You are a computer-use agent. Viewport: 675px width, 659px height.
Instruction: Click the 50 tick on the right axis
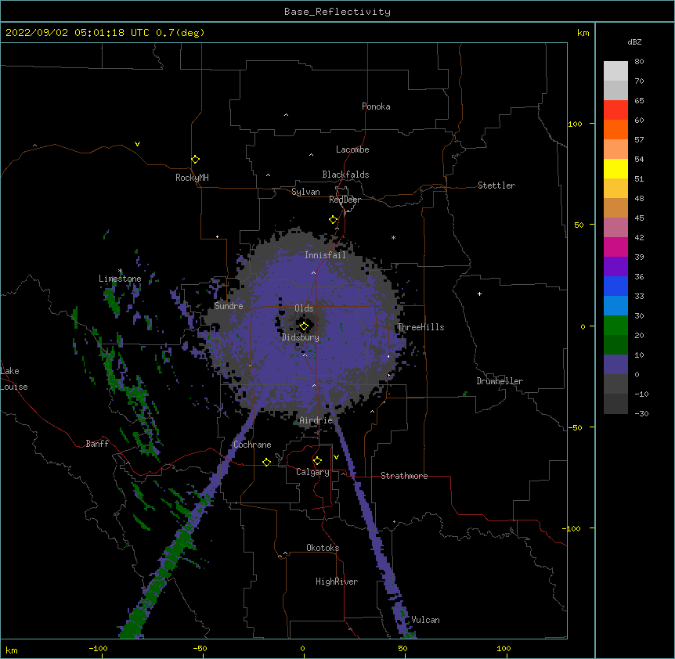(x=579, y=225)
